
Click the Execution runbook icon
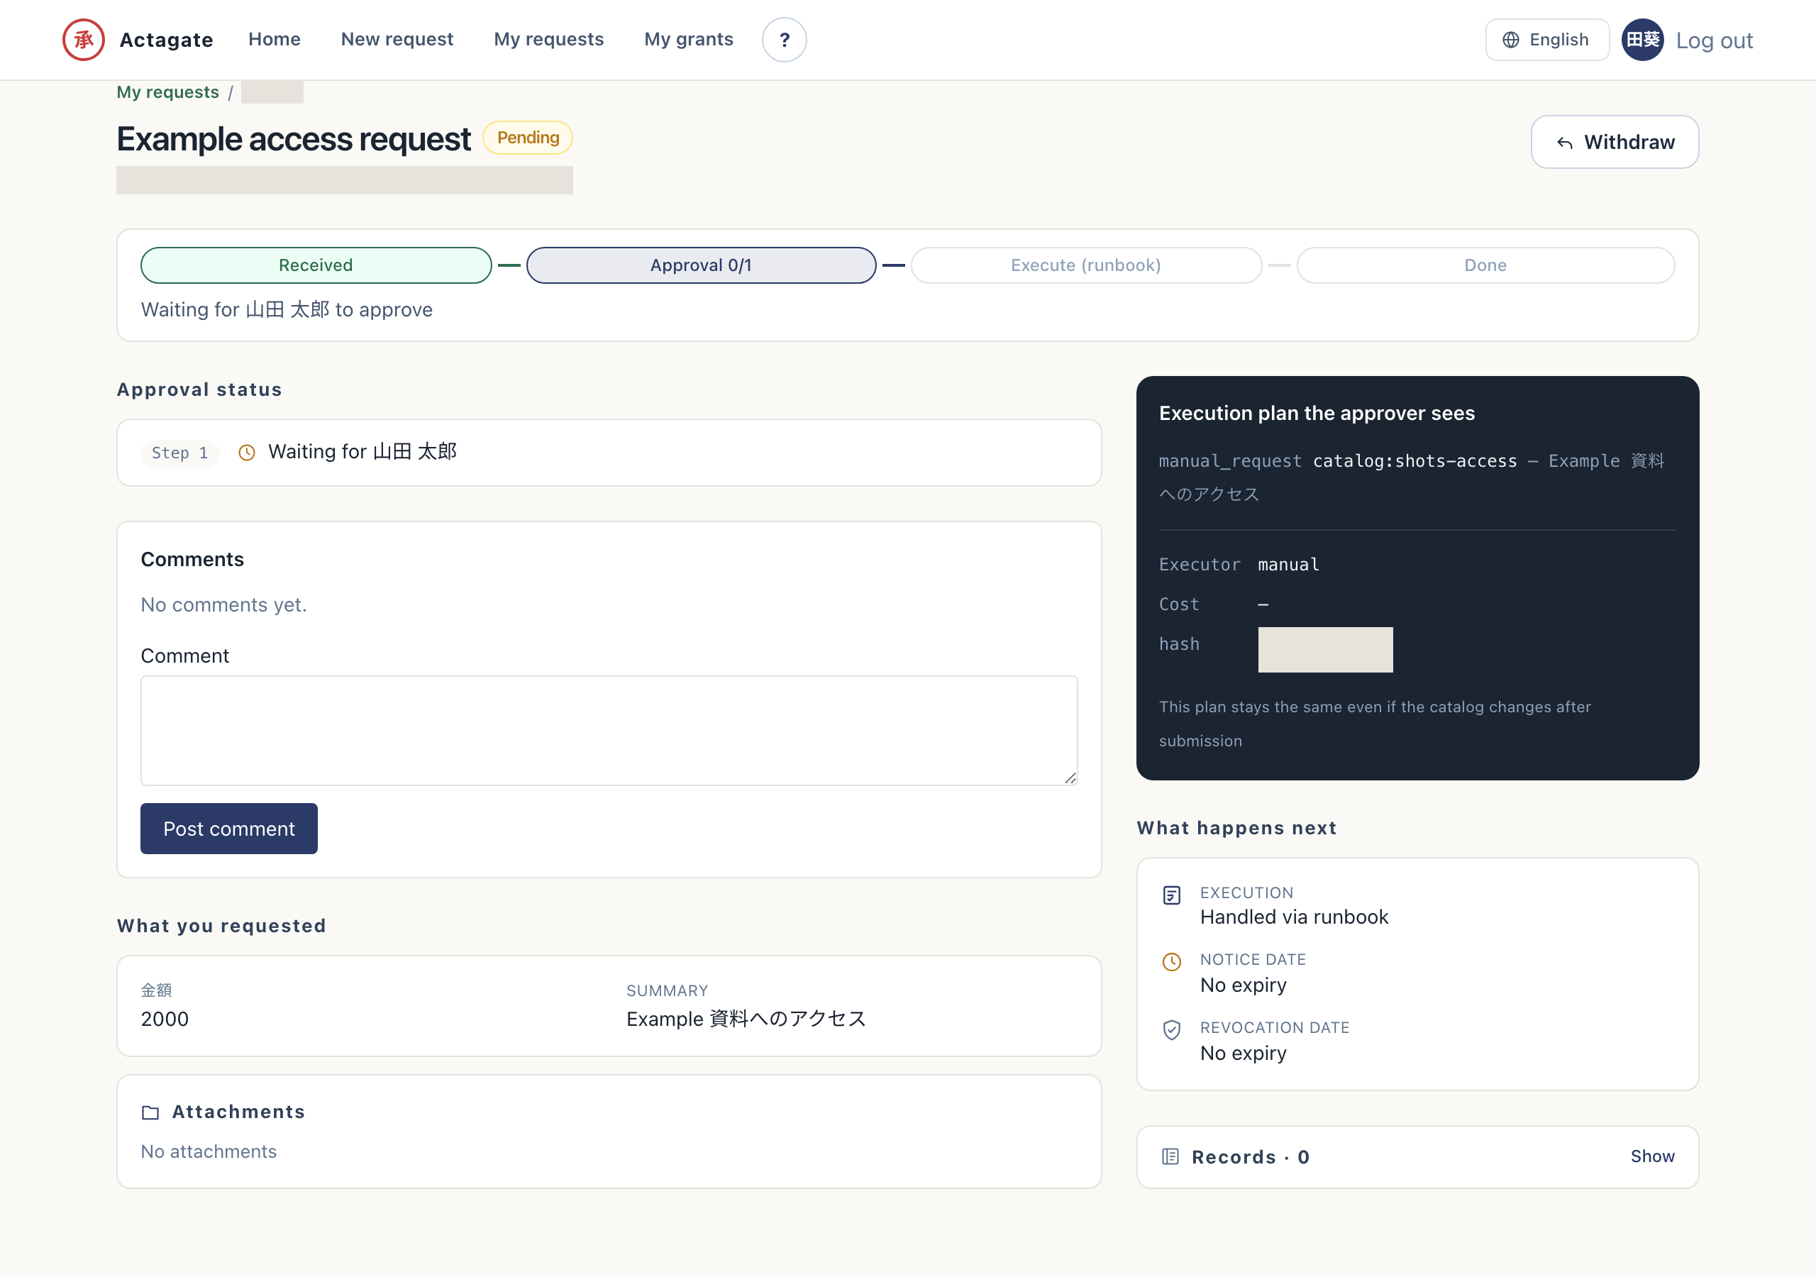click(1171, 895)
